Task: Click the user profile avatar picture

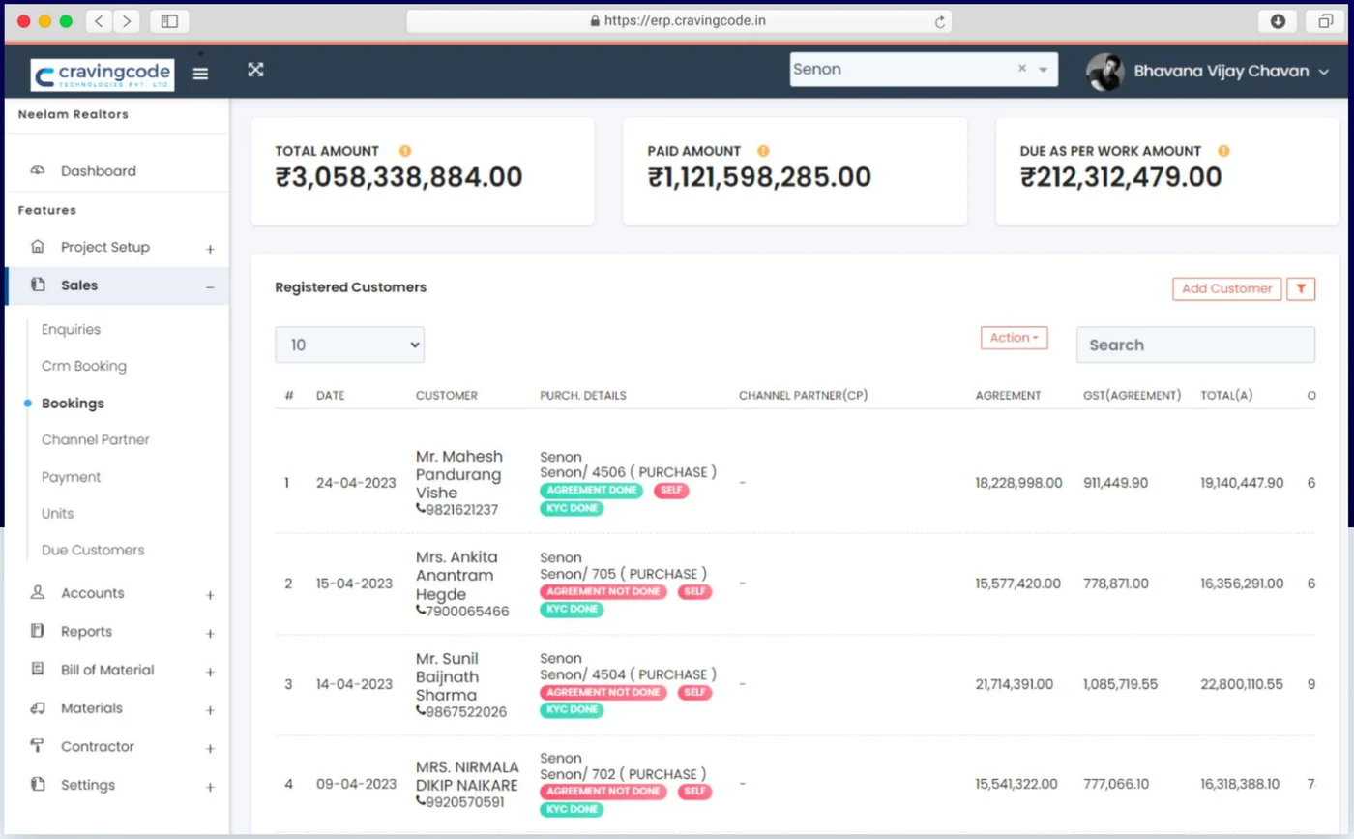Action: tap(1105, 72)
